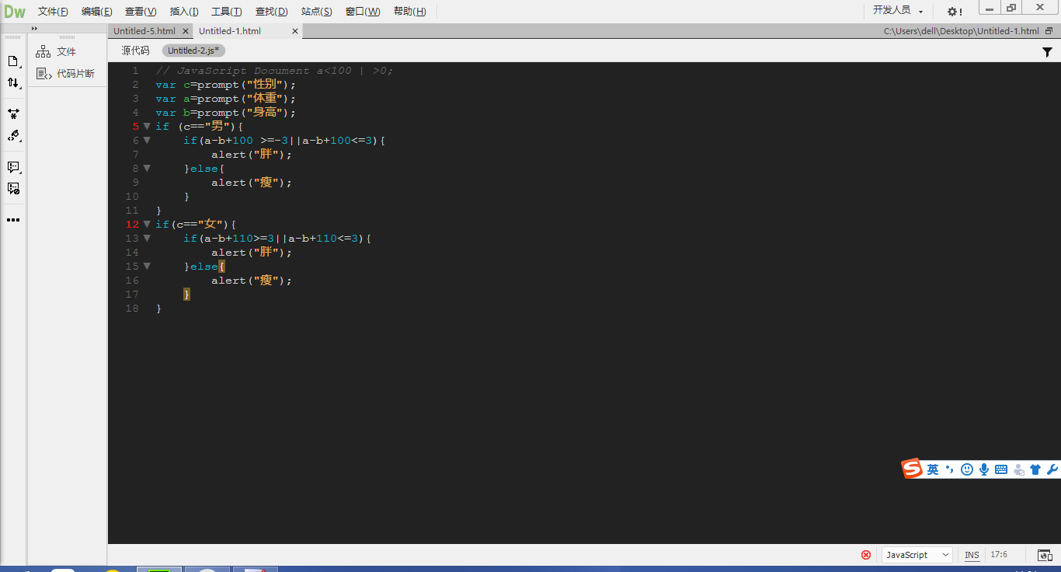This screenshot has width=1061, height=572.
Task: Open the three-dot customize toolbar menu
Action: (13, 220)
